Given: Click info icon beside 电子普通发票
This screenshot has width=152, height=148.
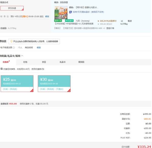Looking at the screenshot, I should (x=14, y=48).
